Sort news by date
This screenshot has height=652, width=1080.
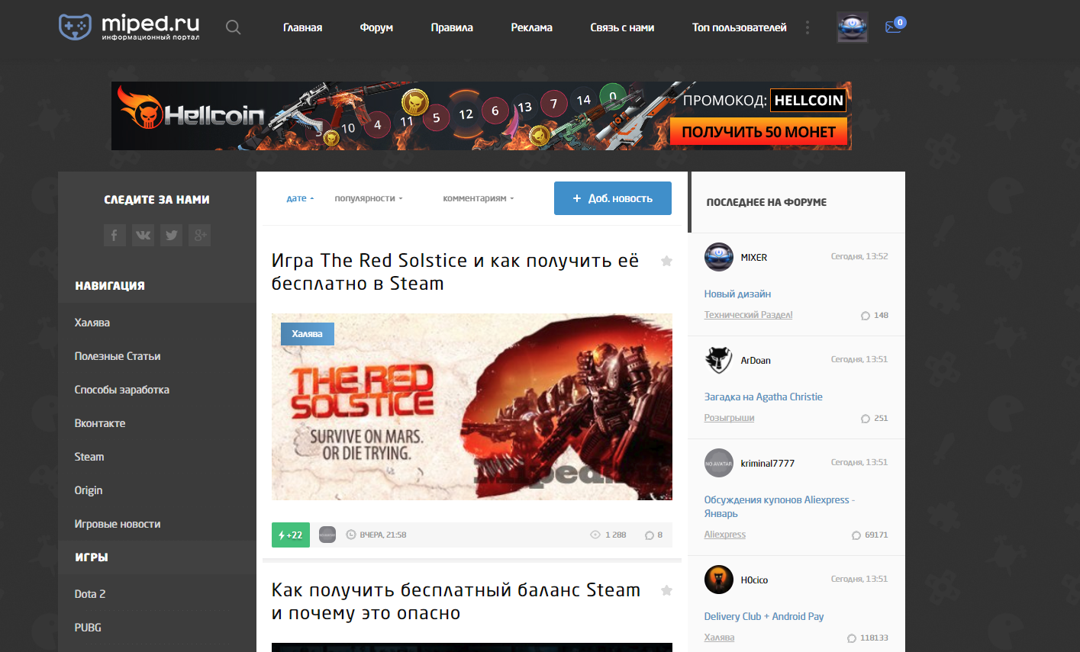click(300, 198)
